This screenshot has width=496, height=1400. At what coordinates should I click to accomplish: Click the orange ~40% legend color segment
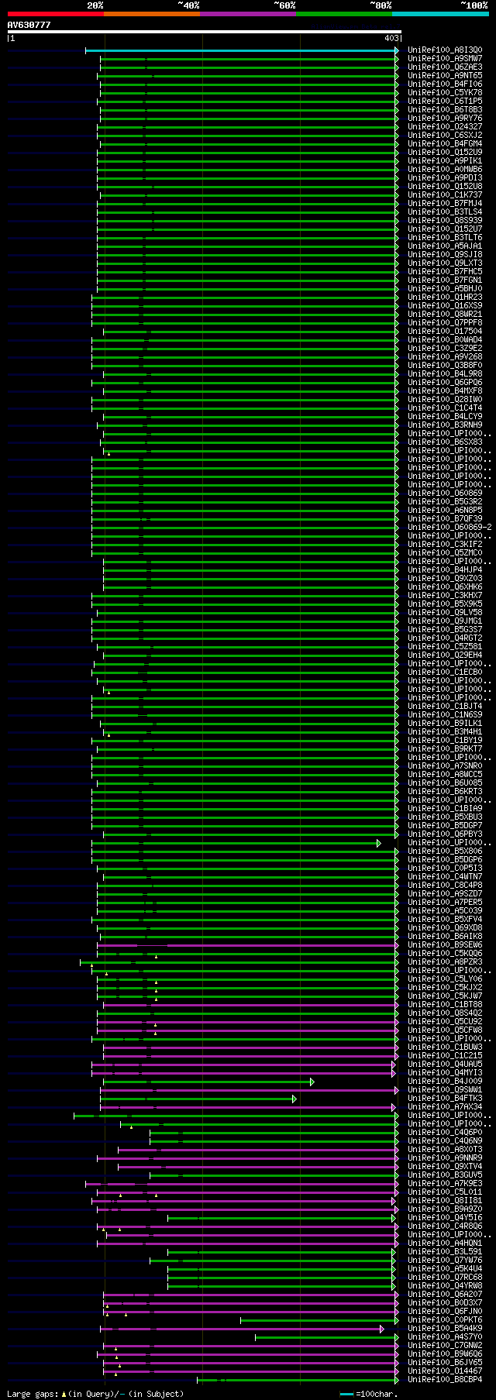(151, 14)
